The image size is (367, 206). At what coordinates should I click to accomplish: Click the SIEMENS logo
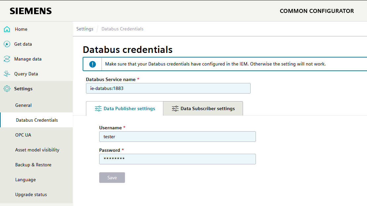(x=30, y=11)
